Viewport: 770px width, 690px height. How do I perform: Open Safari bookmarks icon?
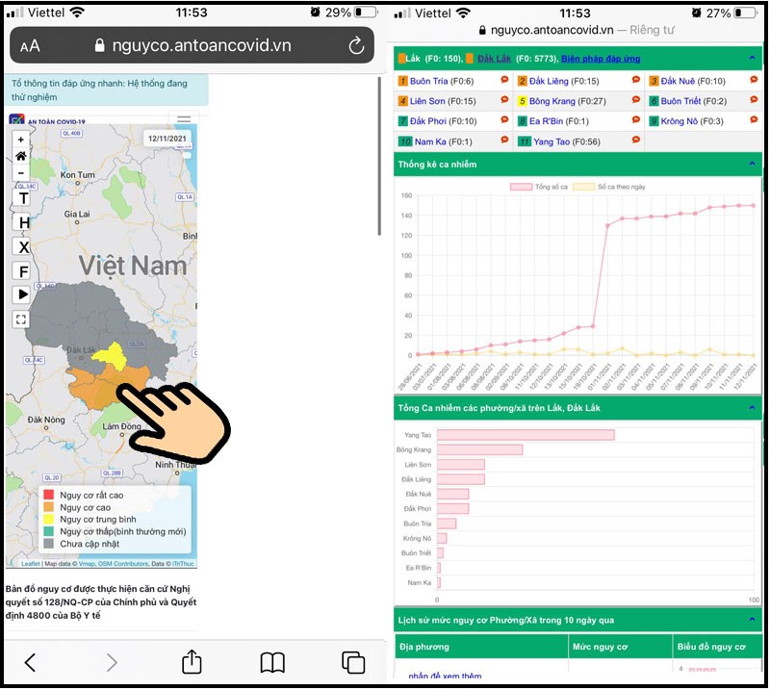(x=272, y=662)
